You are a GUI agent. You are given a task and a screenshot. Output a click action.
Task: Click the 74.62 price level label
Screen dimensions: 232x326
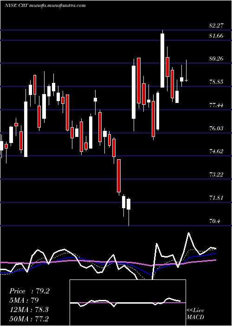click(216, 151)
